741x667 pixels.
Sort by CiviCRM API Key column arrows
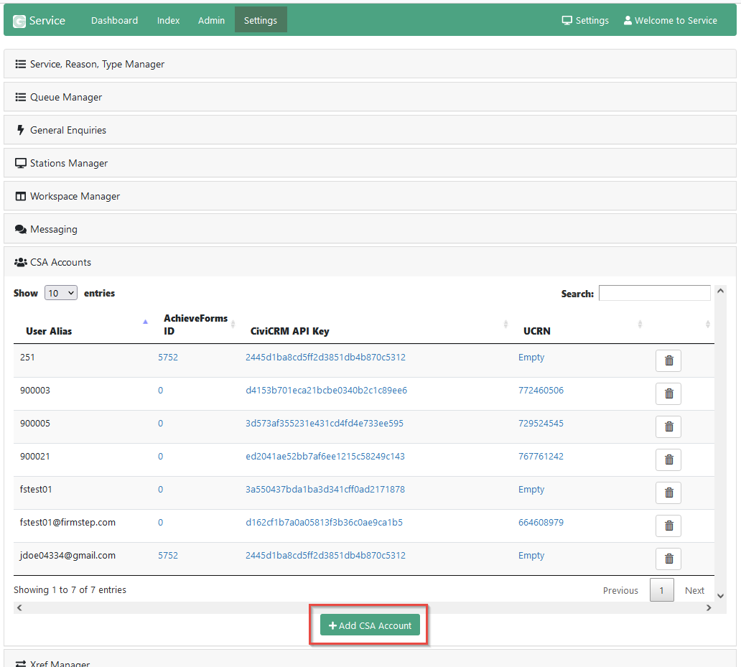pyautogui.click(x=505, y=324)
